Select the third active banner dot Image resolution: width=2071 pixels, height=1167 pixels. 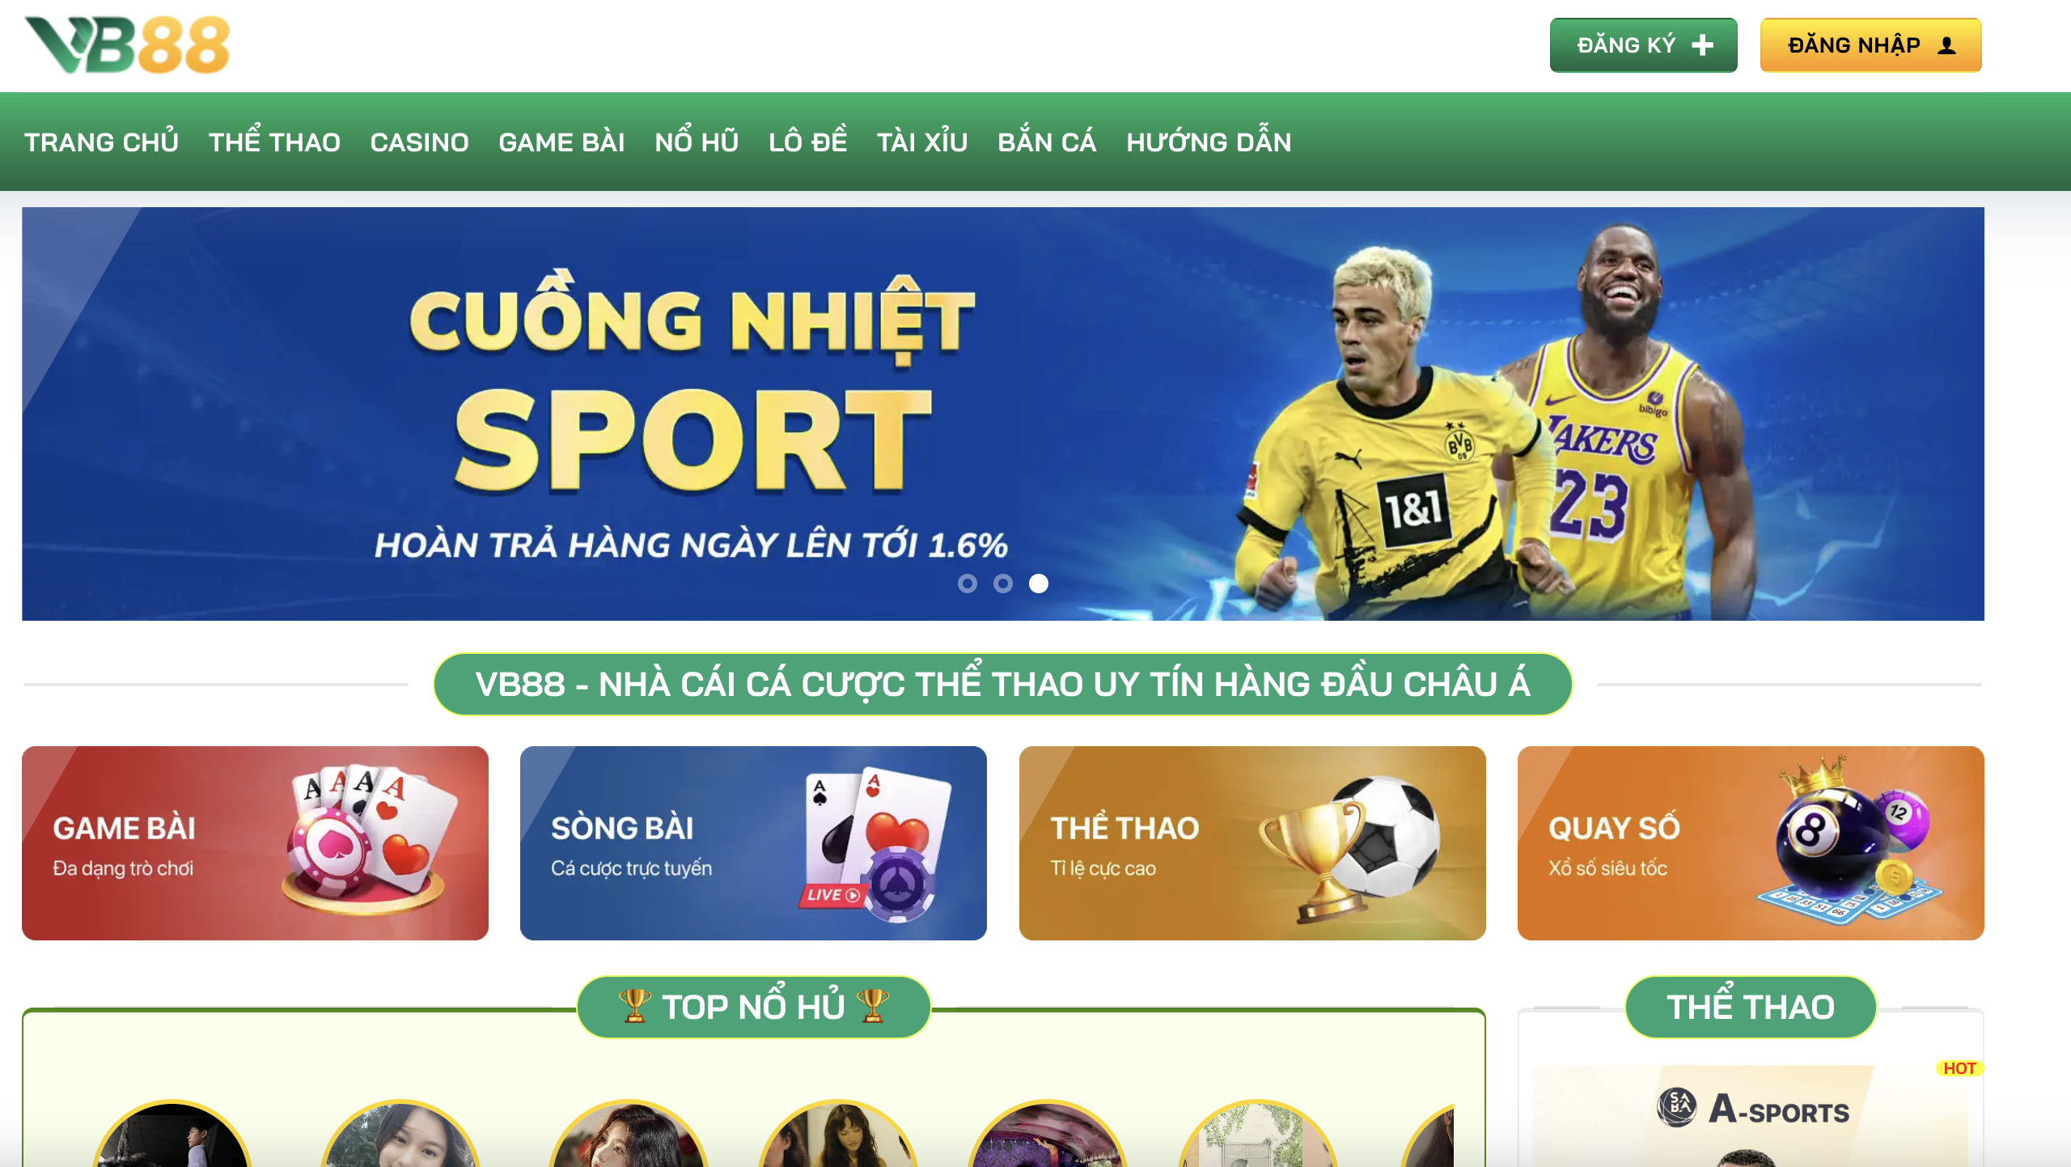1038,583
